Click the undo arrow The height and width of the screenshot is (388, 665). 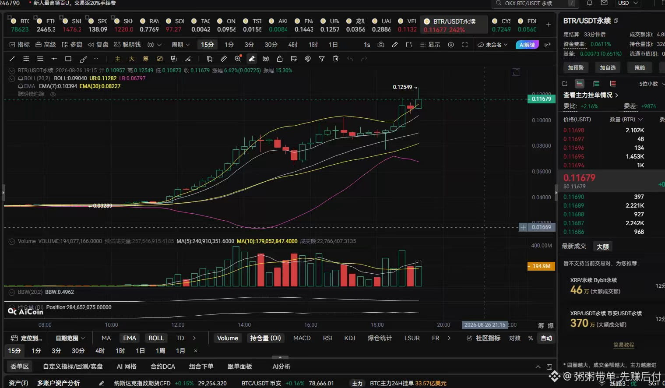coord(350,59)
